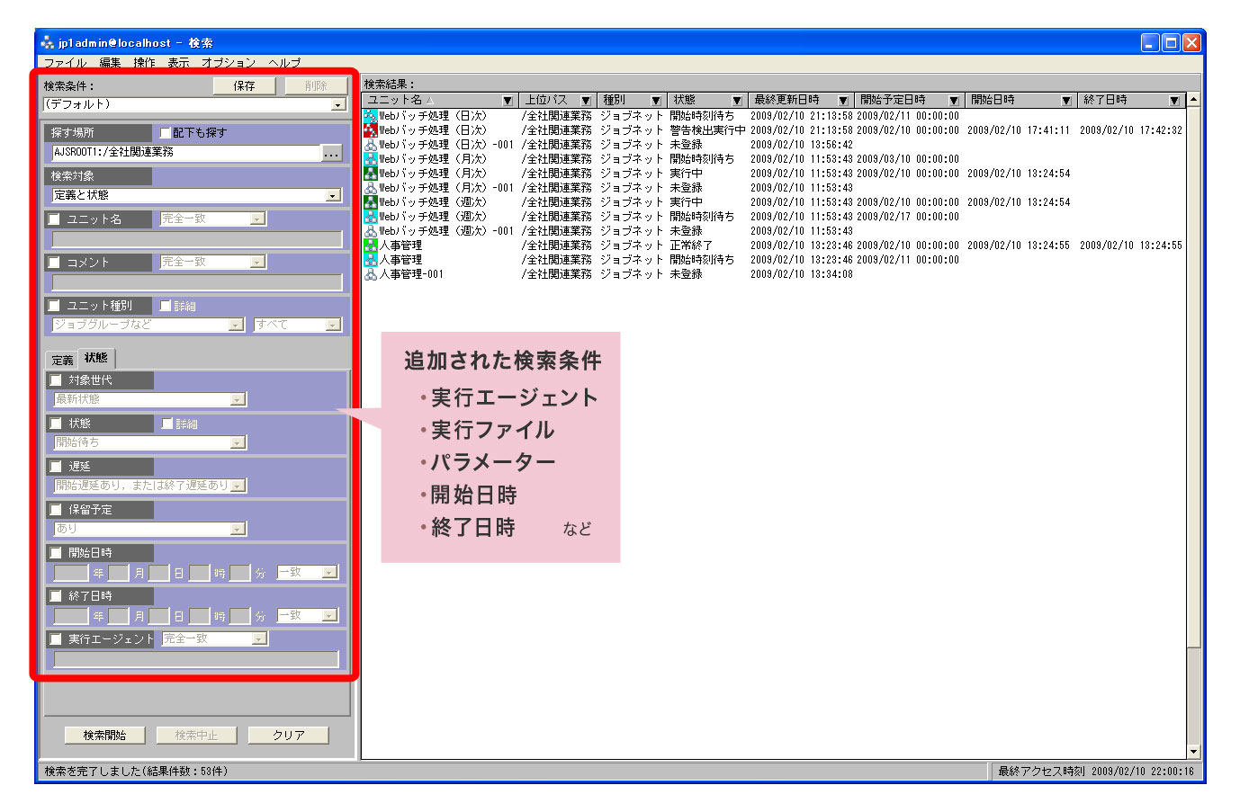Check the 実行エージェント condition checkbox
1240x812 pixels.
click(56, 639)
